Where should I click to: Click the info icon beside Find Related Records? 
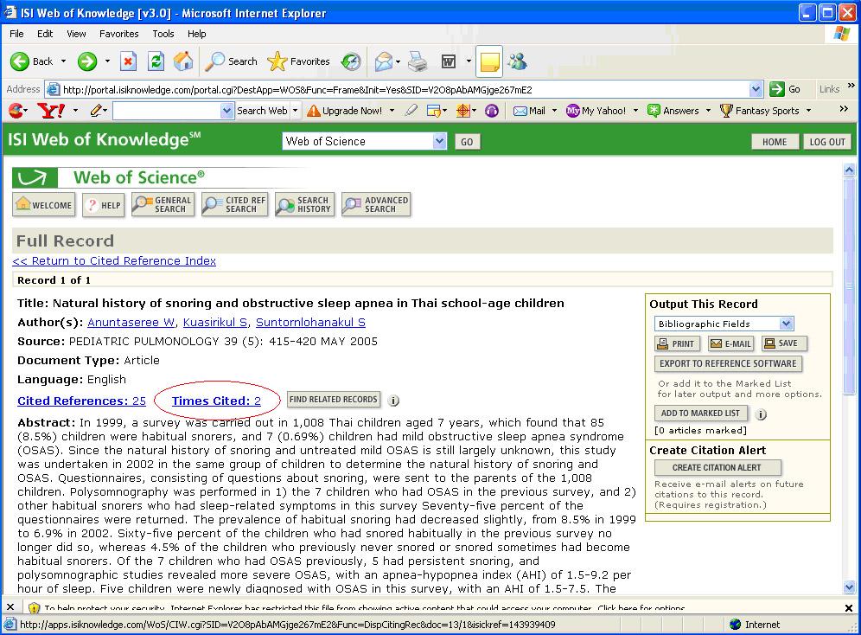click(393, 401)
